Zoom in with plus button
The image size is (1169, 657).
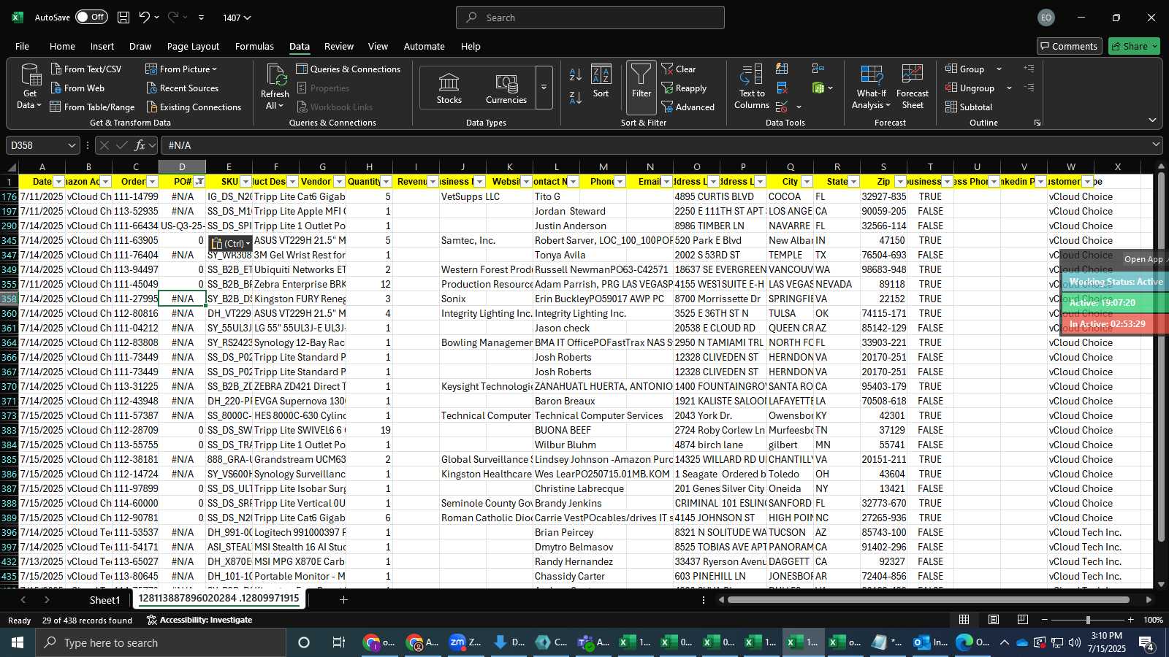tap(1131, 620)
